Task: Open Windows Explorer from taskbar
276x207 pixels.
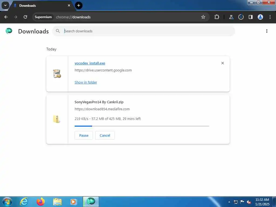Action: [57, 202]
